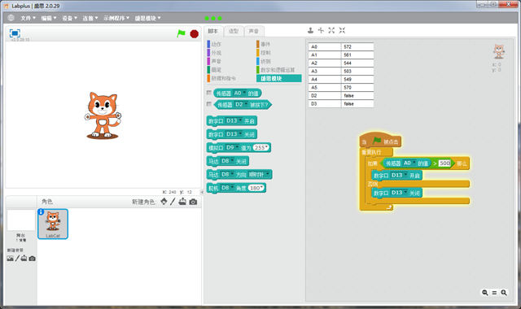Switch to the 声音 tab

coord(254,31)
